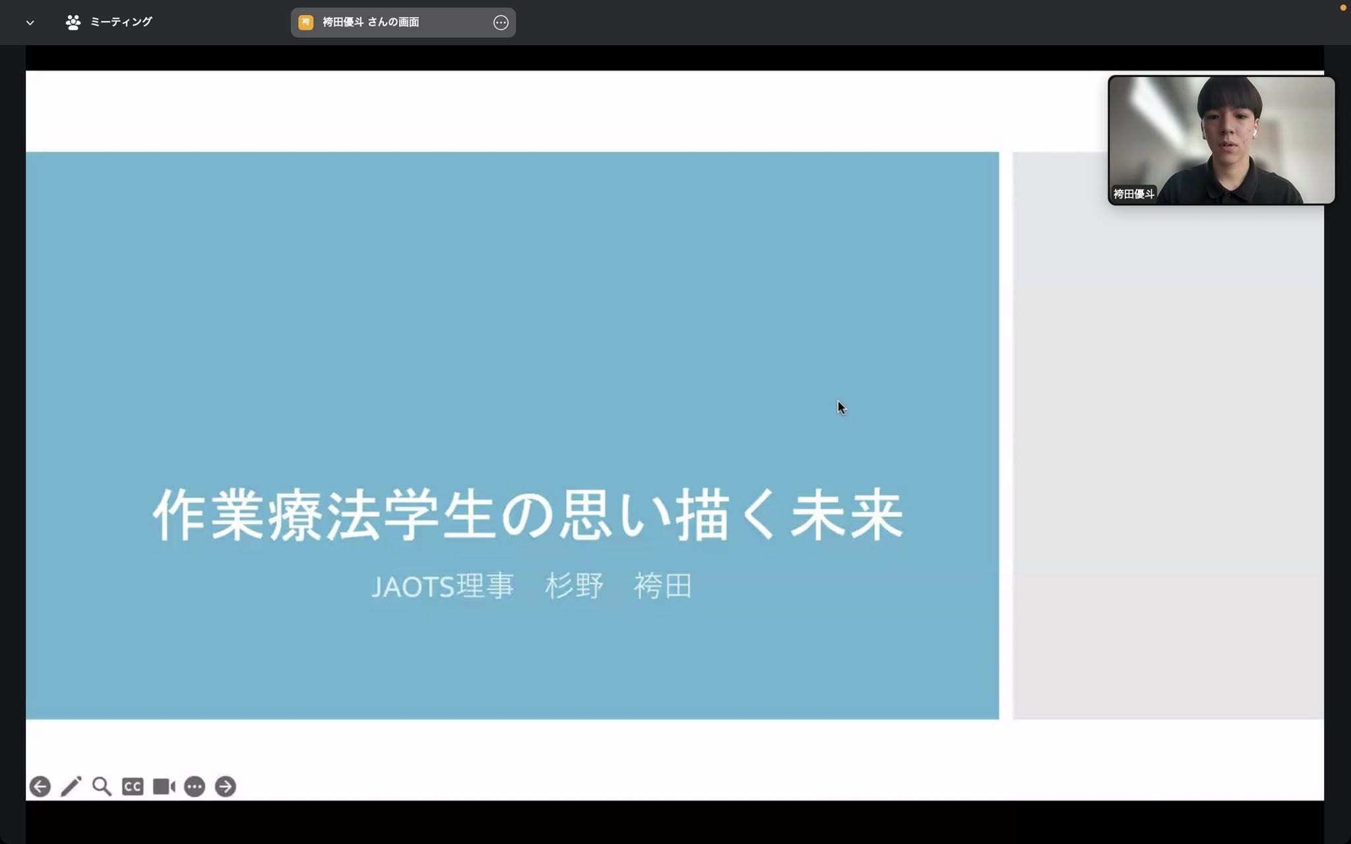Screen dimensions: 1351x844
Task: Click the gray next-slide preview panel
Action: tap(1168, 462)
